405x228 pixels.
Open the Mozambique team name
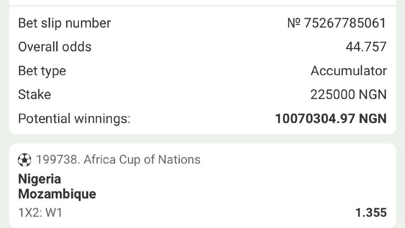[57, 194]
